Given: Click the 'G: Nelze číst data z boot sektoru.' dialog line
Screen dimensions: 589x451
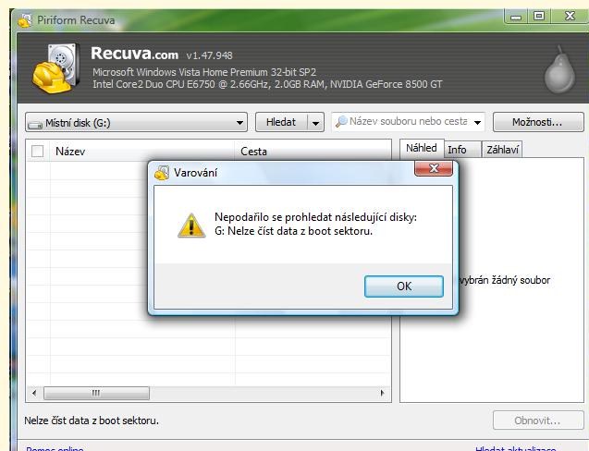Looking at the screenshot, I should coord(293,231).
